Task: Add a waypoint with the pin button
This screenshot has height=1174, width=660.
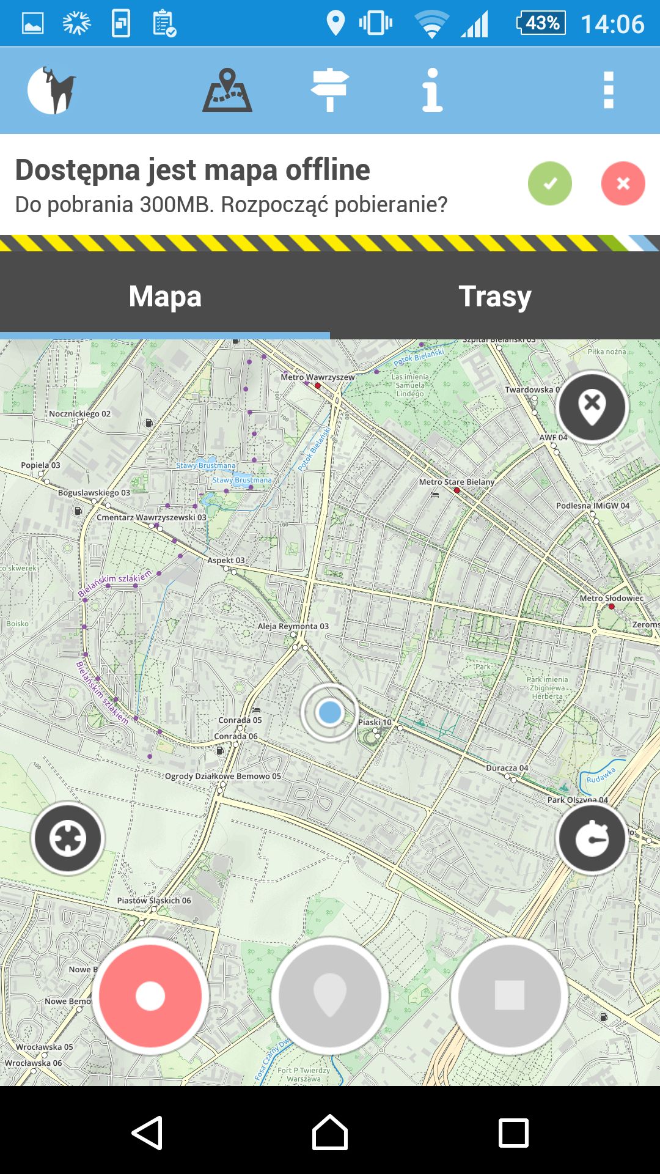Action: click(x=330, y=995)
